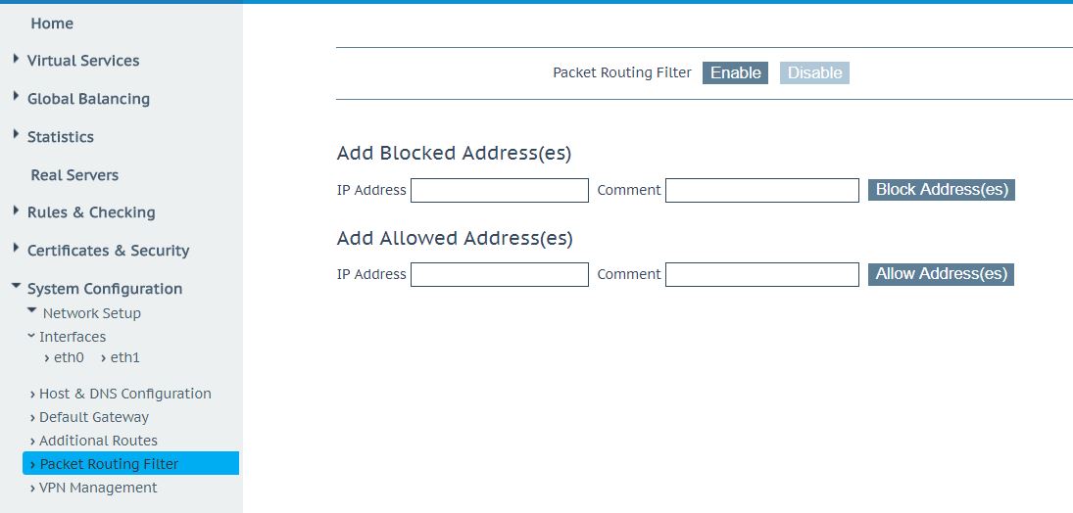Focus the blocked IP Address field
This screenshot has width=1073, height=513.
coord(500,191)
